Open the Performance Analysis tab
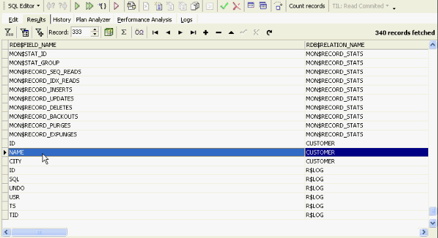 pyautogui.click(x=144, y=20)
